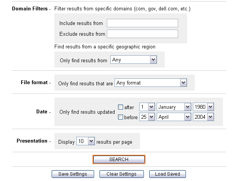Viewport: 238px width, 181px height.
Task: Click the 'Exclude results from' text field
Action: pyautogui.click(x=142, y=34)
